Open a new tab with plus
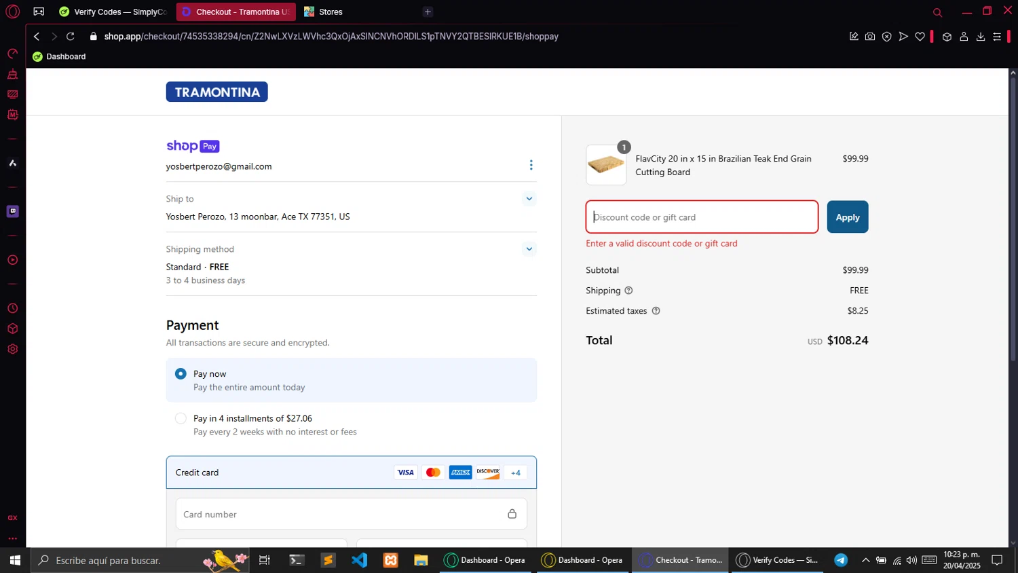1018x573 pixels. click(428, 12)
